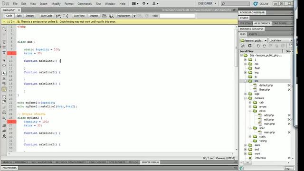304x171 pixels.
Task: Select default.php in the libs folder
Action: point(266,85)
